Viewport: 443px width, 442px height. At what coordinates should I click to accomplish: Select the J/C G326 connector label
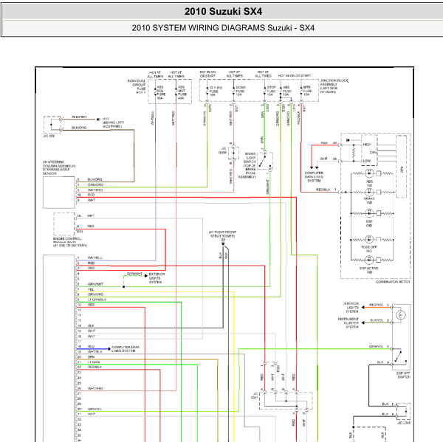(x=223, y=151)
